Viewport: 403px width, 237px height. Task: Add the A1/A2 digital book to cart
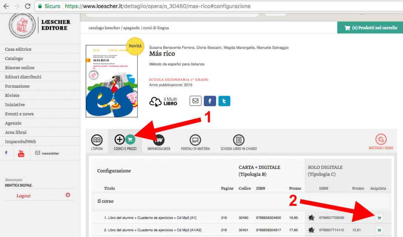coord(379,230)
